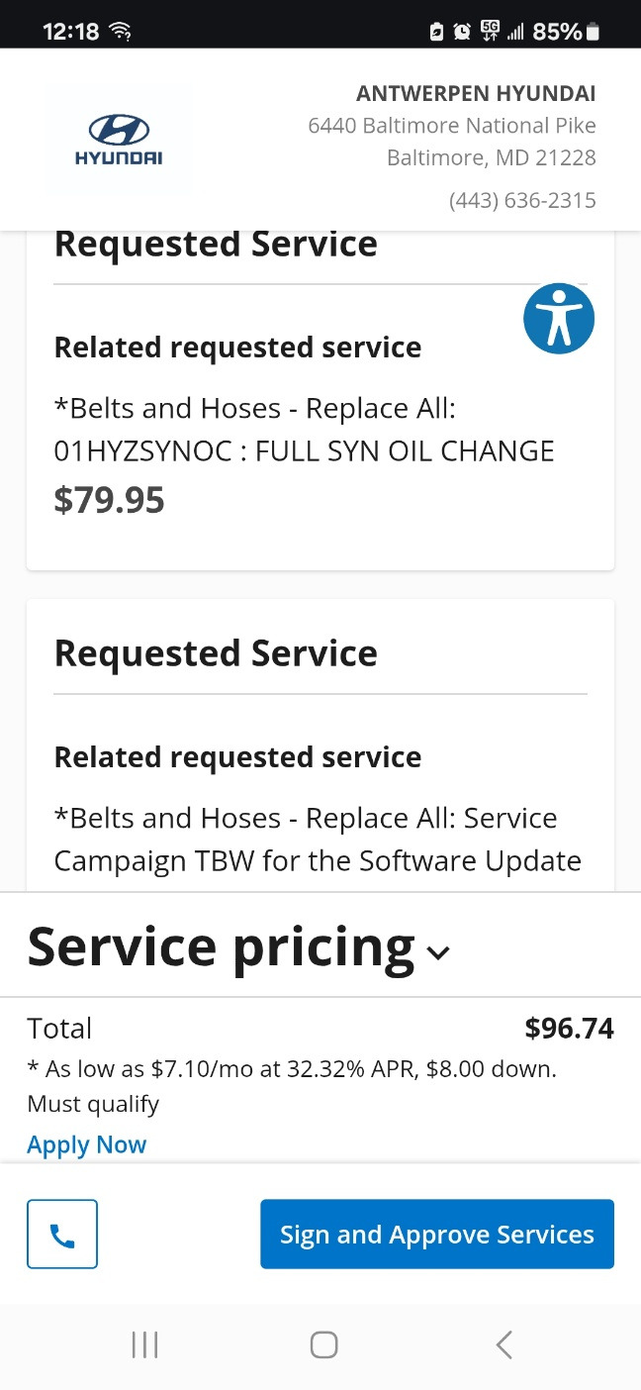Select the Software Update campaign service
Image resolution: width=641 pixels, height=1390 pixels.
(x=317, y=840)
